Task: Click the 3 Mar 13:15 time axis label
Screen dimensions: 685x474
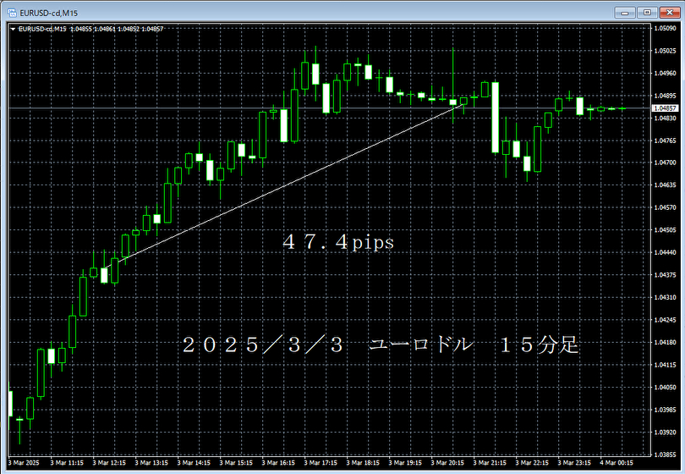Action: click(151, 463)
